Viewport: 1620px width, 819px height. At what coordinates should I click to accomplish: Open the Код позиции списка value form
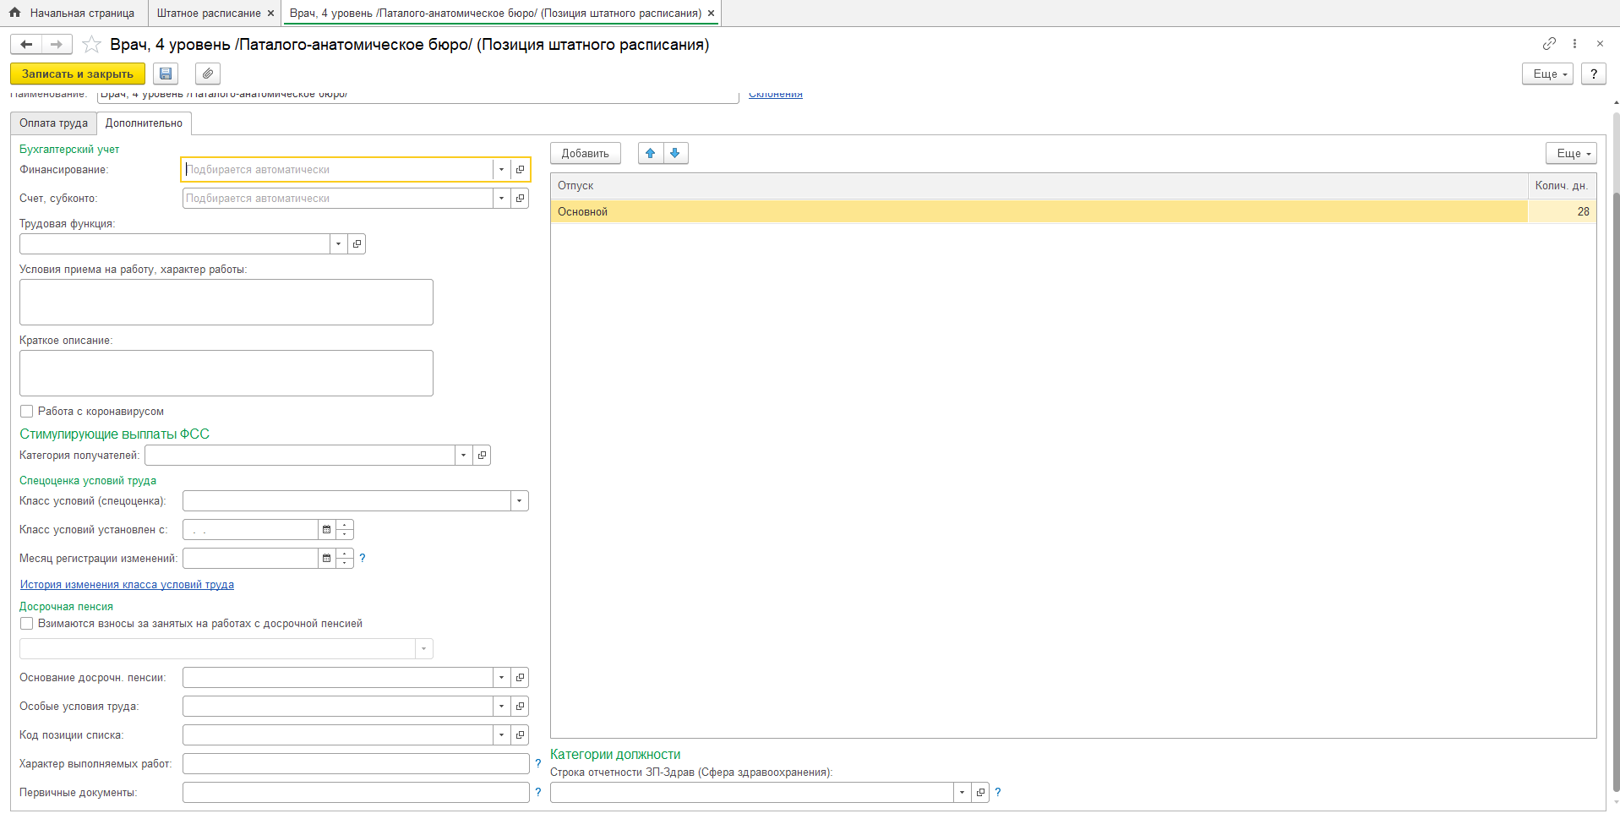point(521,735)
